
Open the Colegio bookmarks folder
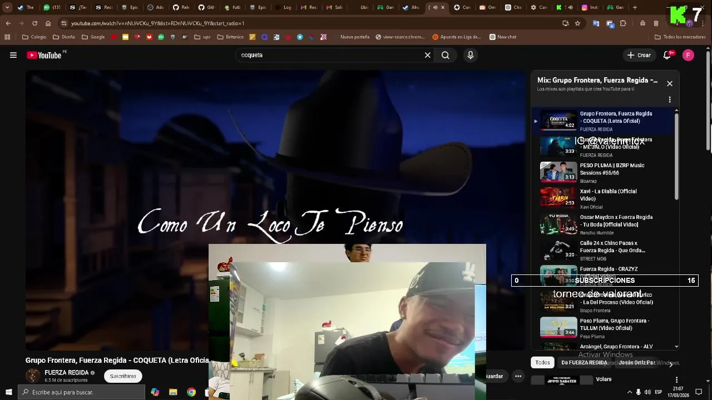(34, 37)
